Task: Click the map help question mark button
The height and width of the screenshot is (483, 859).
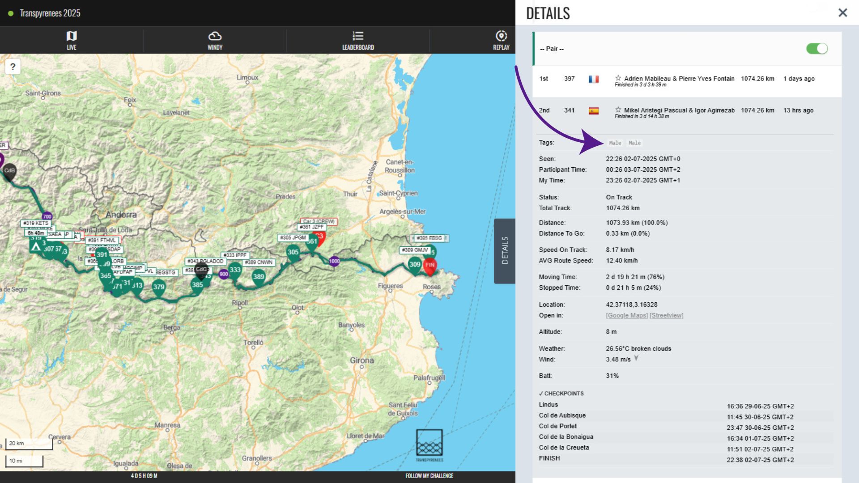Action: pyautogui.click(x=13, y=67)
